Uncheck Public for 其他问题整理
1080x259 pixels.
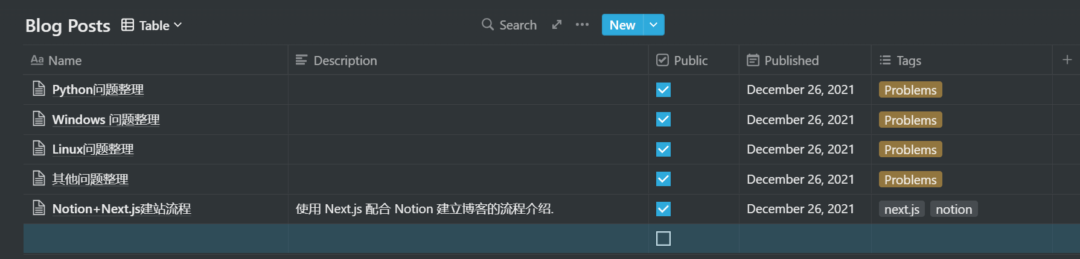[x=663, y=179]
